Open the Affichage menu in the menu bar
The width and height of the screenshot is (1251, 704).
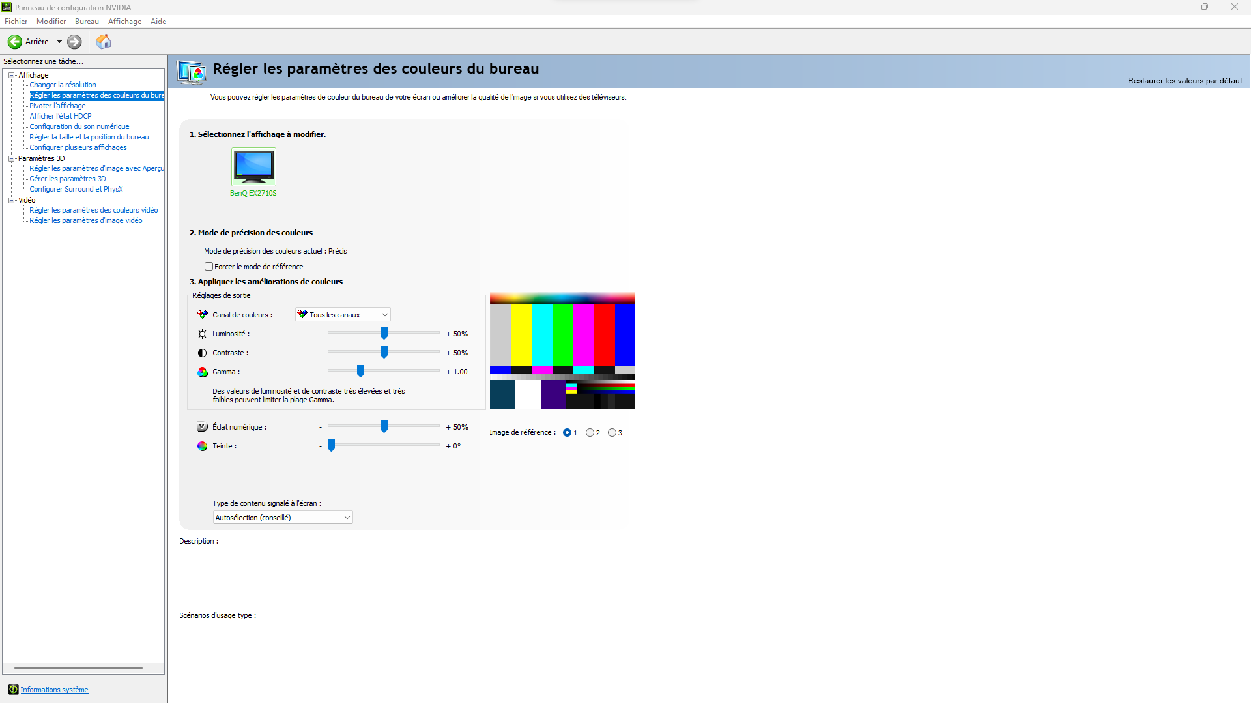pos(124,22)
